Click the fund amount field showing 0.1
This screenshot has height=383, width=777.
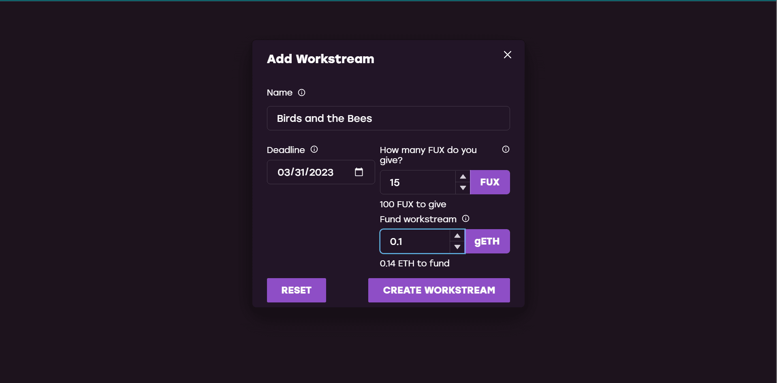point(415,241)
